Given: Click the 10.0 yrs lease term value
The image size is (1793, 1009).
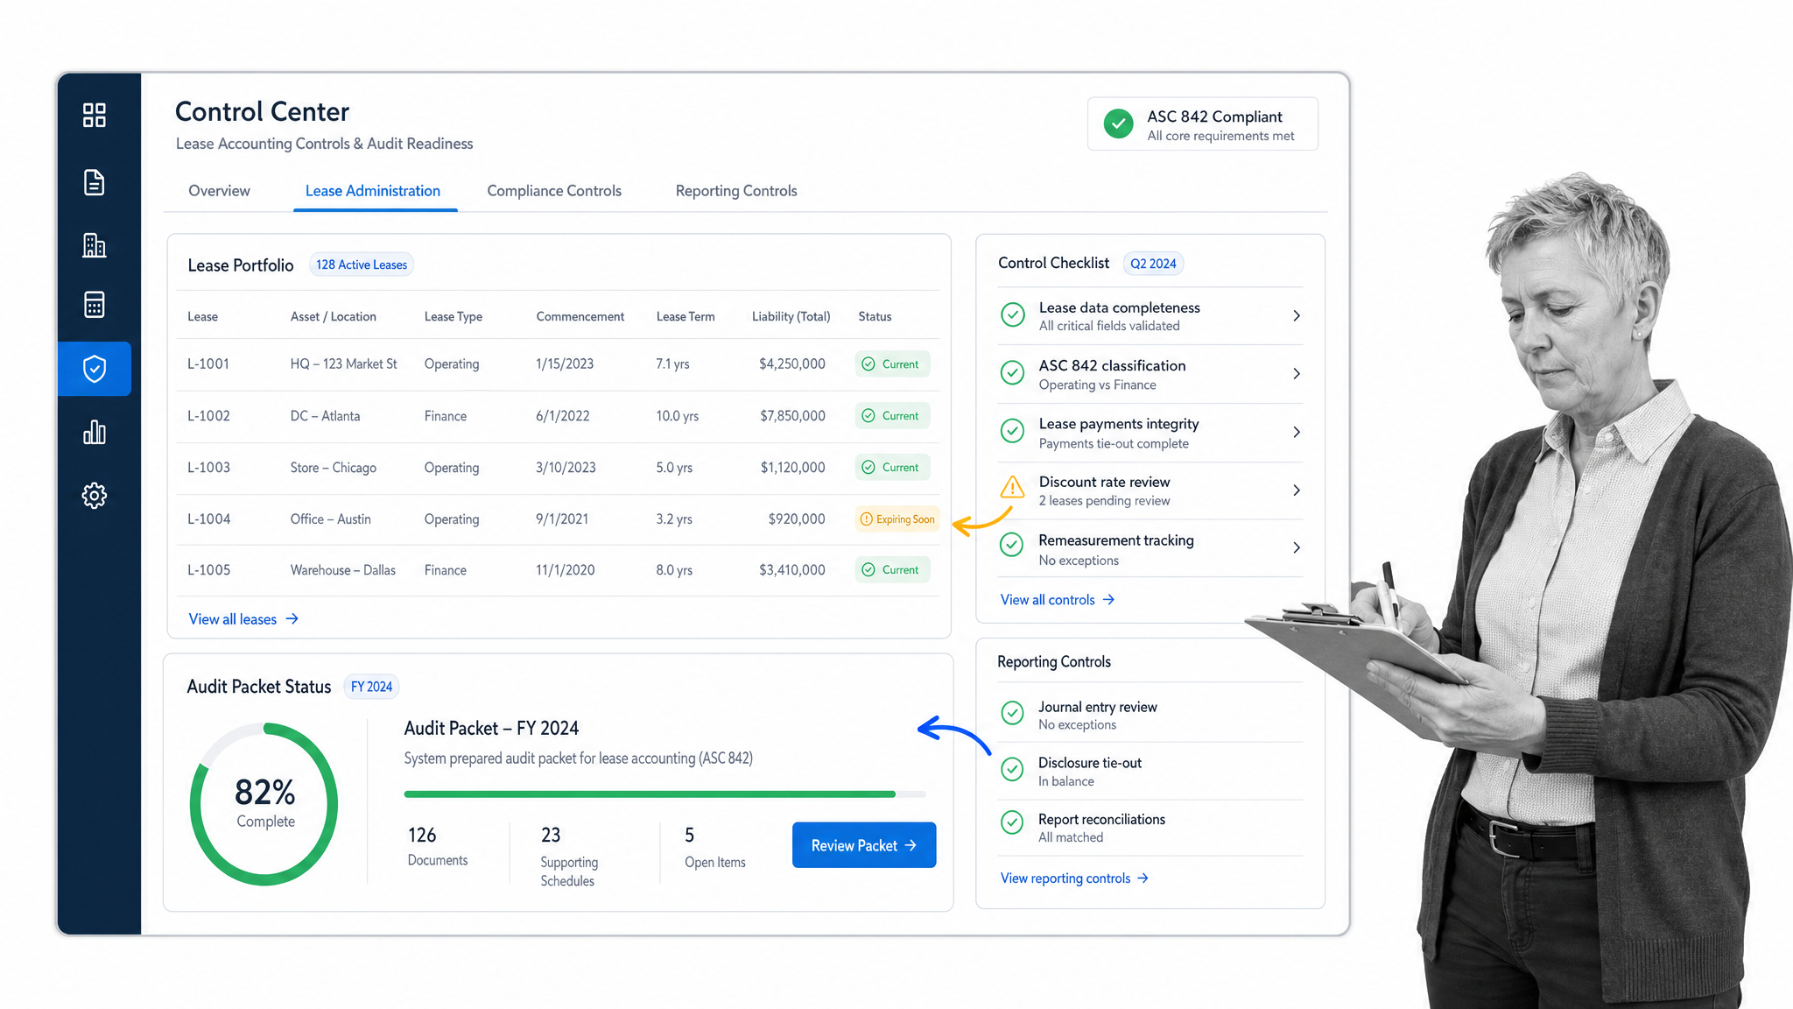Looking at the screenshot, I should (x=678, y=416).
